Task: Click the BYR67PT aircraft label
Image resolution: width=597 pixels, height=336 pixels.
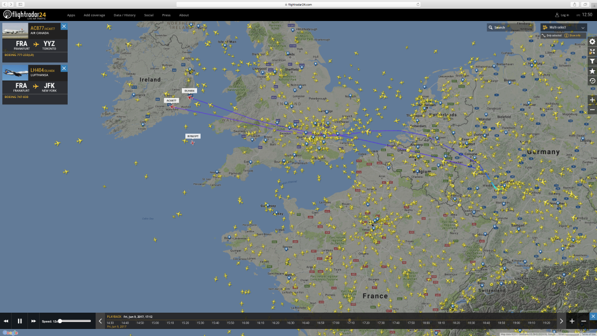Action: 192,136
